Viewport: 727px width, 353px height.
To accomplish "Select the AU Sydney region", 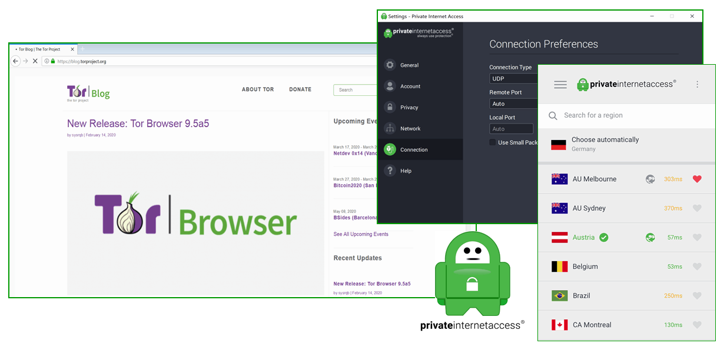I will tap(626, 208).
